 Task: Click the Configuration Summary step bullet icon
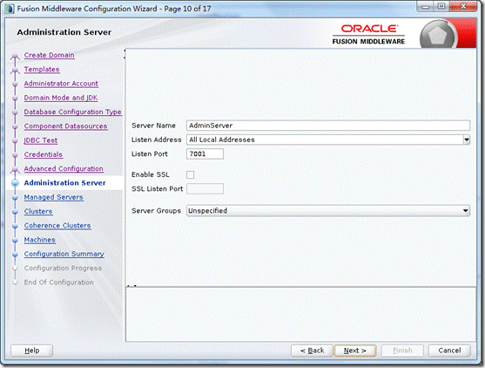click(15, 255)
